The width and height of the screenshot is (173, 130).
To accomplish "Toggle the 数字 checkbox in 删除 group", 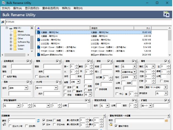I will [65, 87].
